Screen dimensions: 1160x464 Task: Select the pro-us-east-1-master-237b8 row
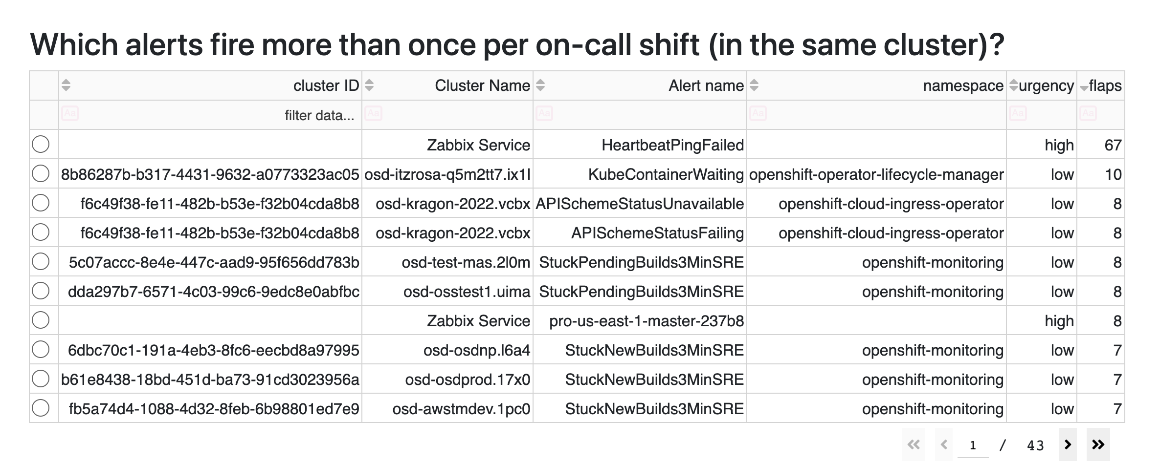click(41, 320)
